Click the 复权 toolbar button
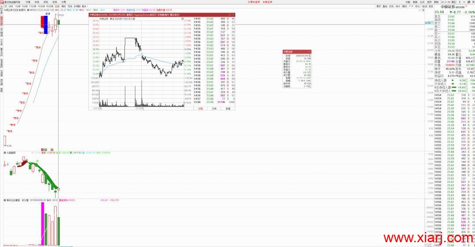 [x=379, y=6]
